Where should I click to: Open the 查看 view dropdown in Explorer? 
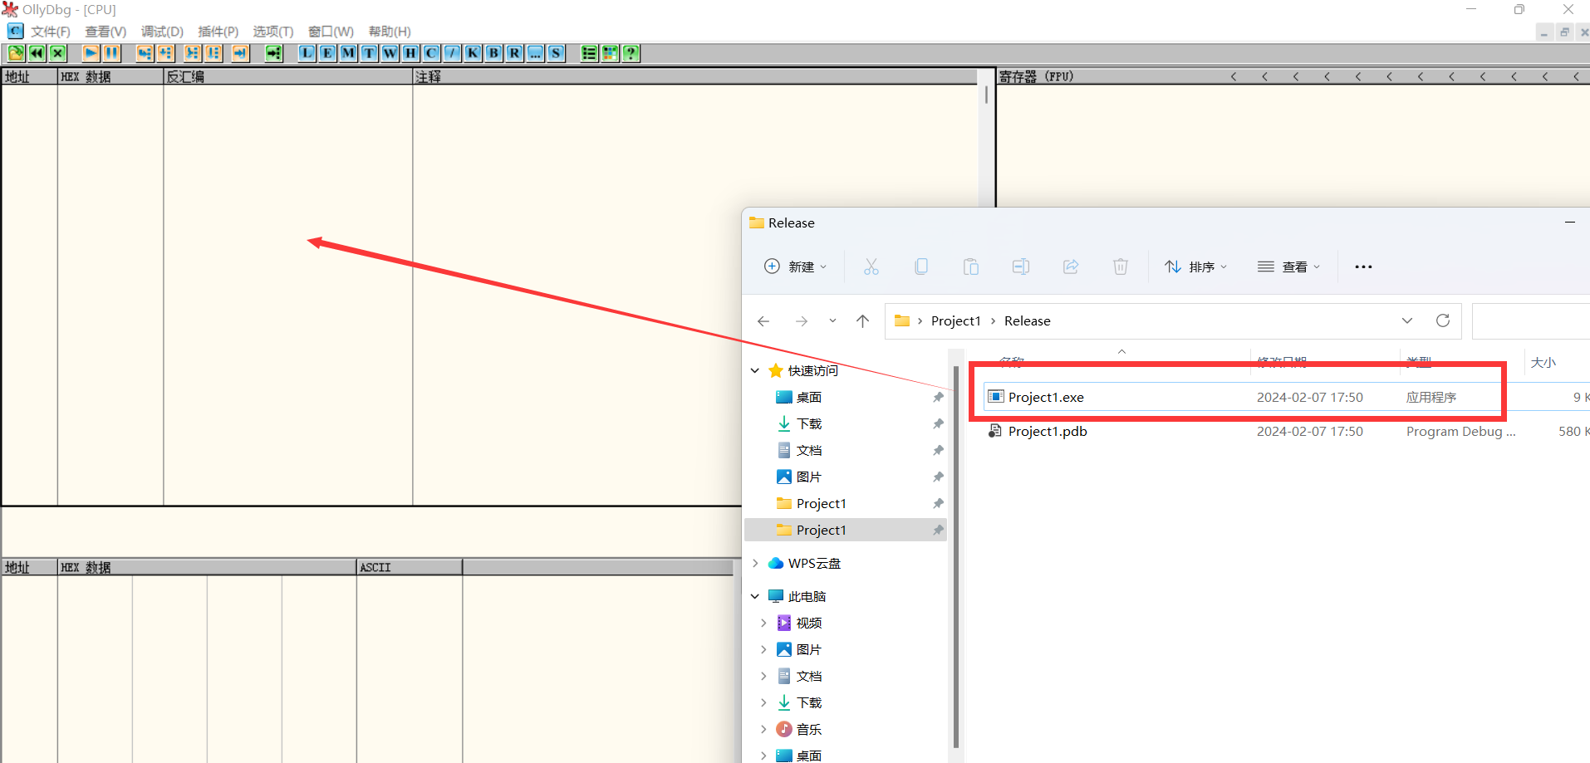tap(1288, 267)
